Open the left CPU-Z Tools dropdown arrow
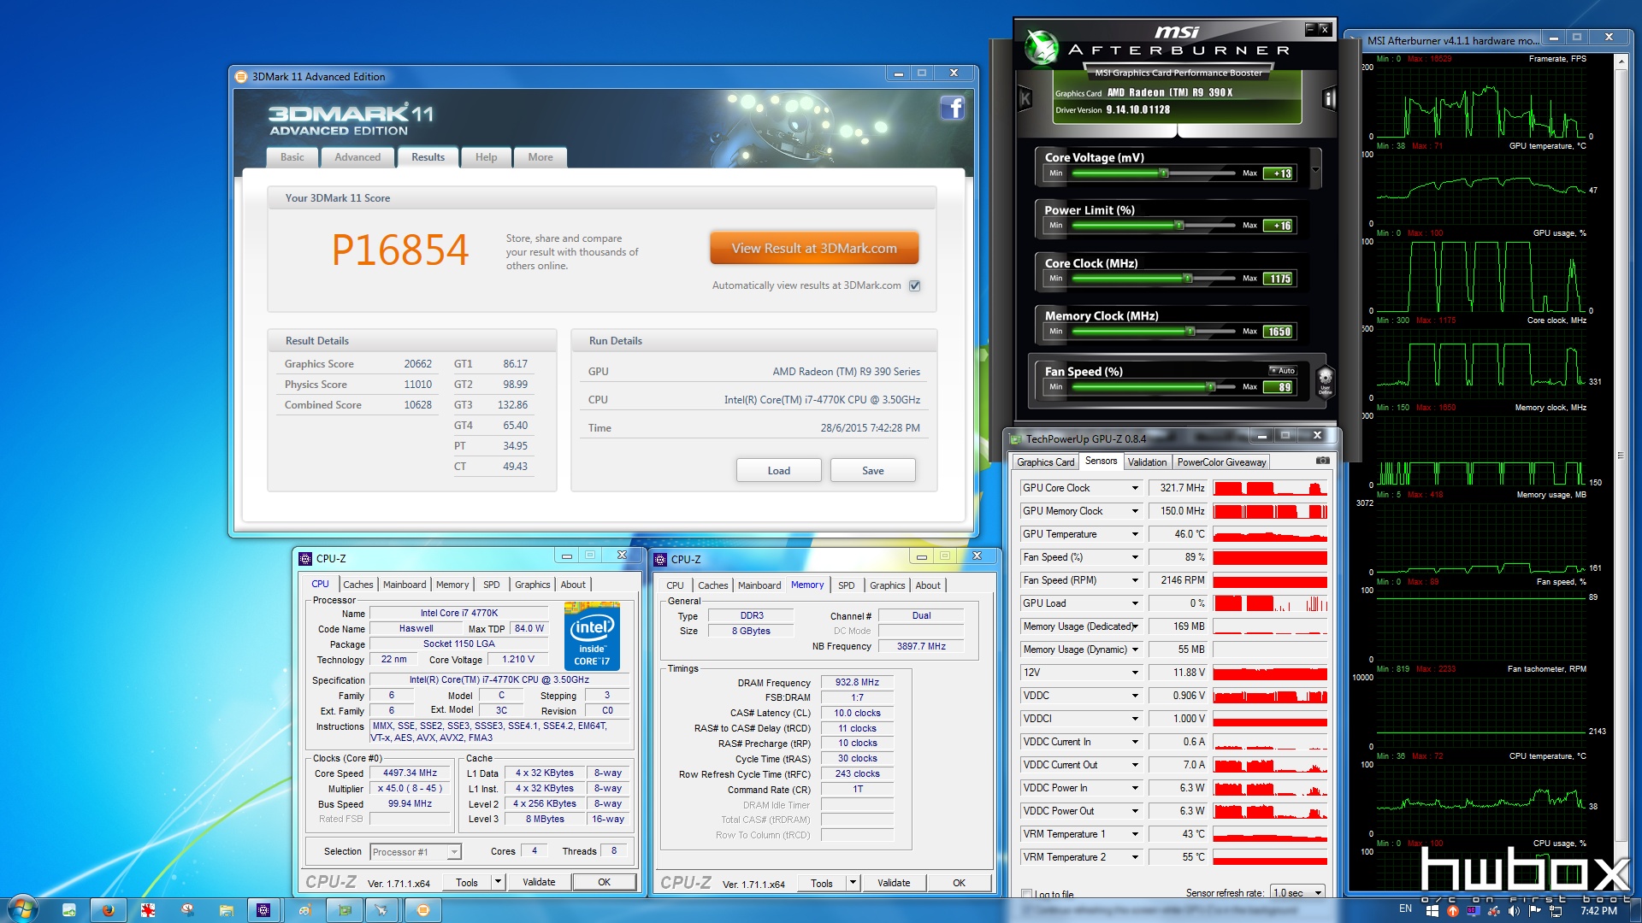The image size is (1642, 923). [x=498, y=882]
